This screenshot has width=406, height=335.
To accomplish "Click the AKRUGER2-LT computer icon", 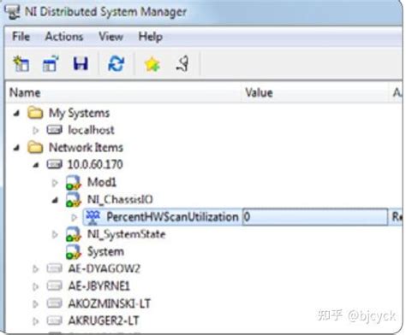I will (54, 320).
